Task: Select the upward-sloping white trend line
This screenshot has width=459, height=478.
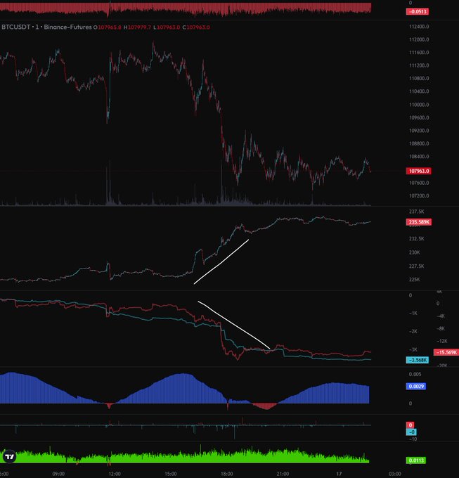Action: tap(221, 262)
